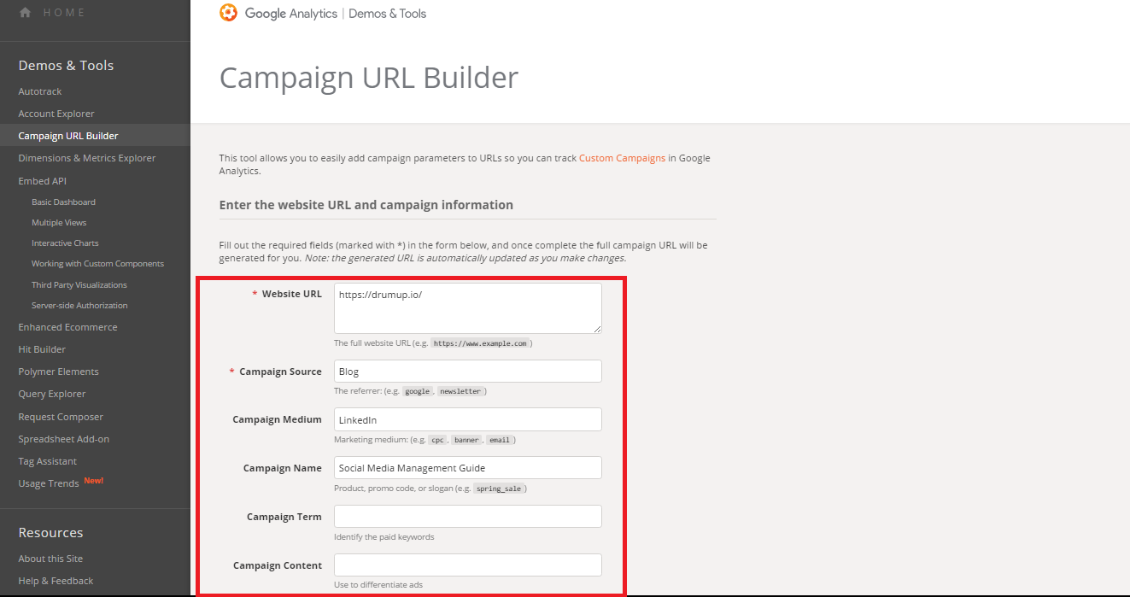Follow the Custom Campaigns hyperlink
This screenshot has height=597, width=1130.
tap(622, 158)
